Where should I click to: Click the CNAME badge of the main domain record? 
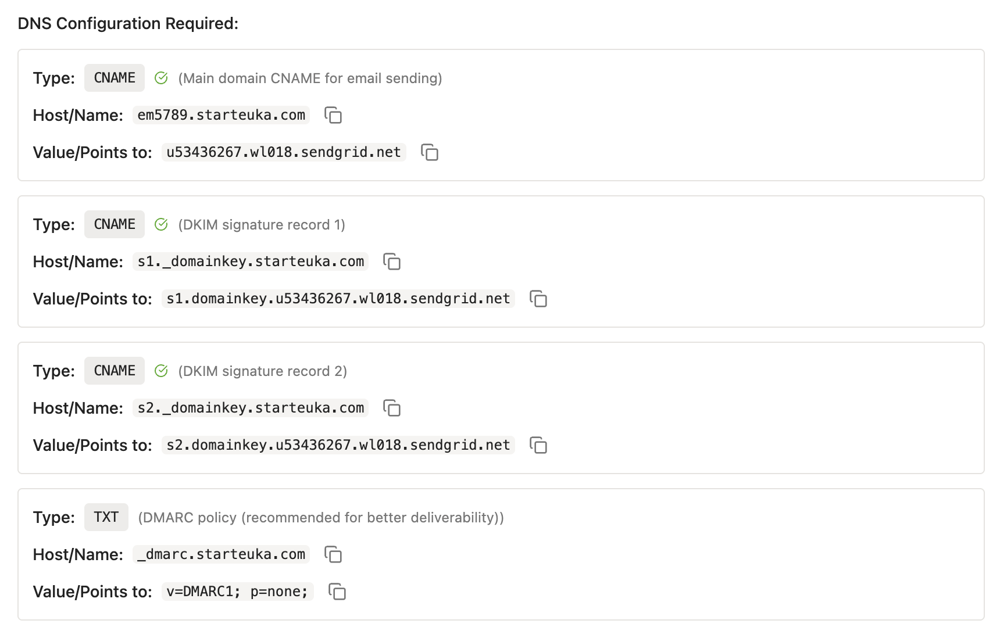coord(115,78)
